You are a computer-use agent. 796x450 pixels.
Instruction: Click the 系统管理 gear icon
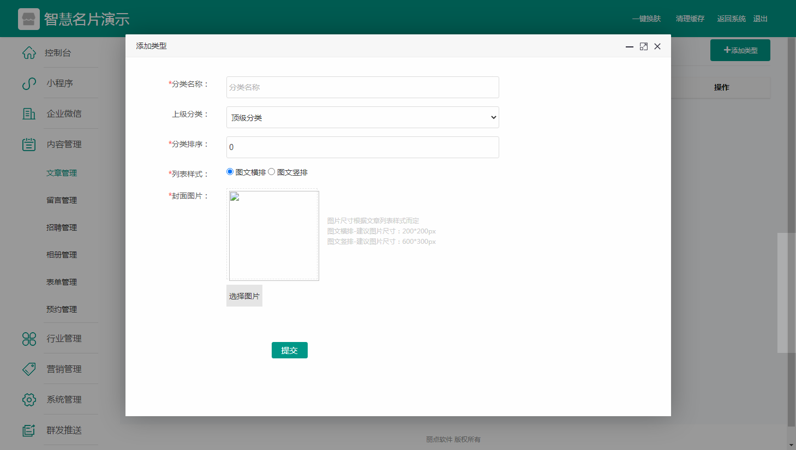pyautogui.click(x=29, y=400)
